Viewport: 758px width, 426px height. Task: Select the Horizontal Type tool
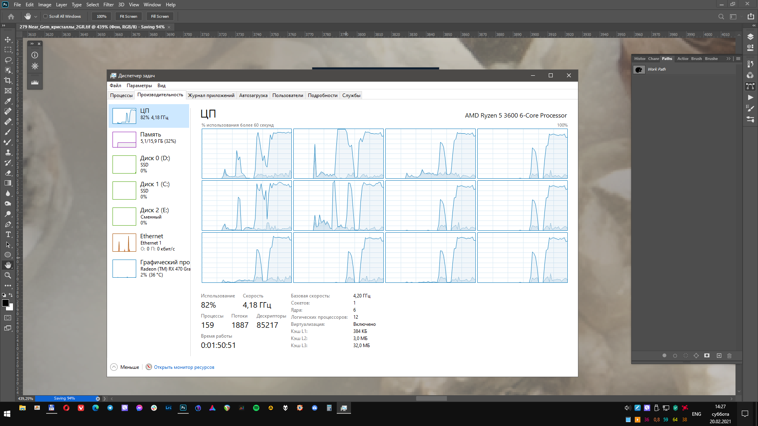(x=8, y=234)
